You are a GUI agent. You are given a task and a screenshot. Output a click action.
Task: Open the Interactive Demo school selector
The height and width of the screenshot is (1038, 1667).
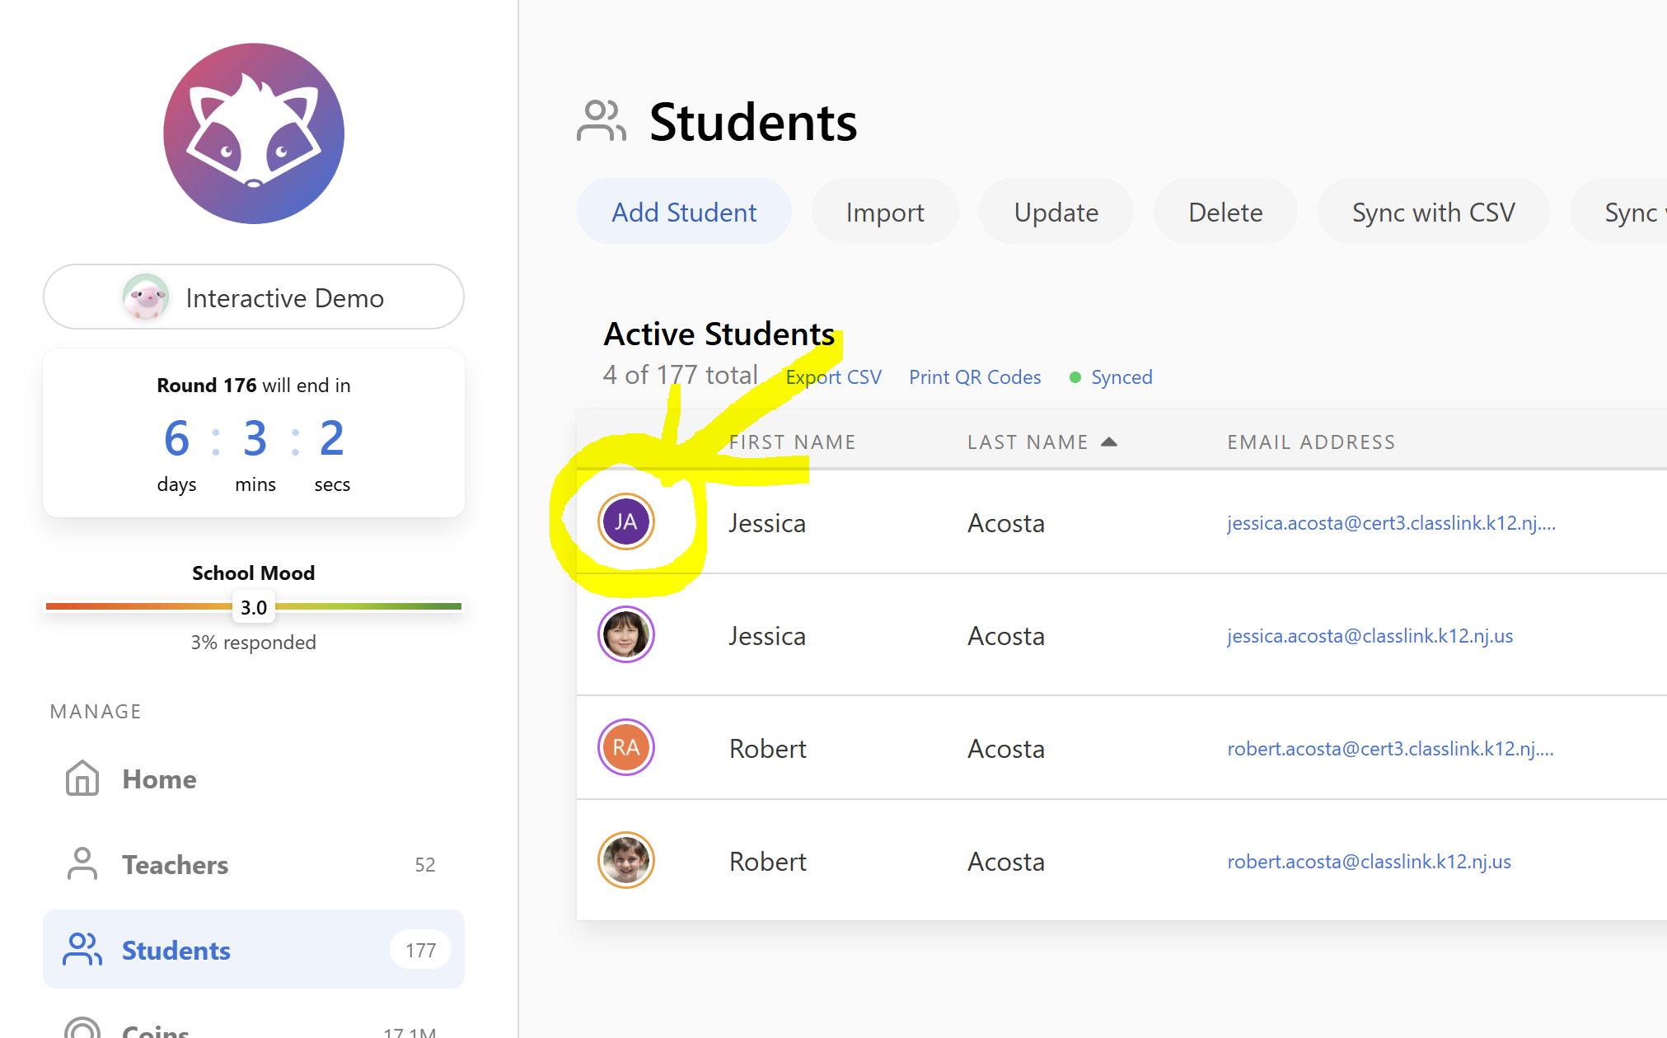click(x=254, y=297)
